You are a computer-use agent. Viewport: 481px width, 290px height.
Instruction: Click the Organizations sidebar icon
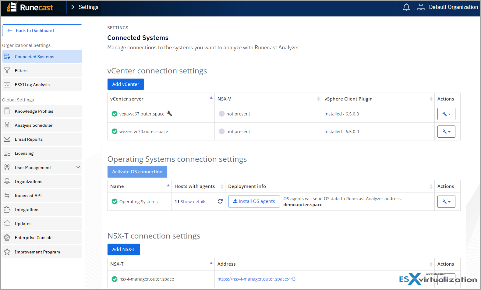(x=7, y=182)
